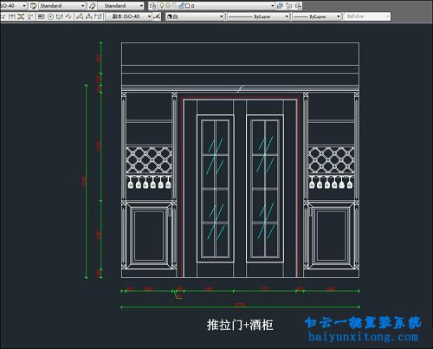Select the center mark dimension tool
Image resolution: width=433 pixels, height=349 pixels.
pos(50,16)
